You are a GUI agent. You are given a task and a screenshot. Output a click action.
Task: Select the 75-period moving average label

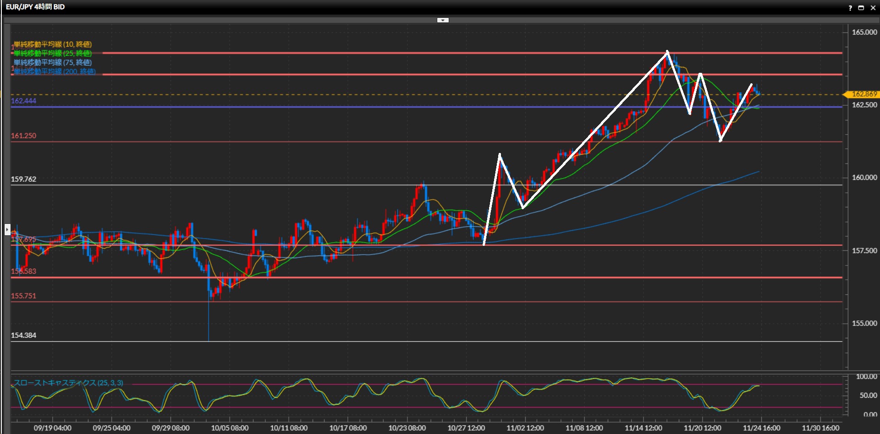[53, 63]
